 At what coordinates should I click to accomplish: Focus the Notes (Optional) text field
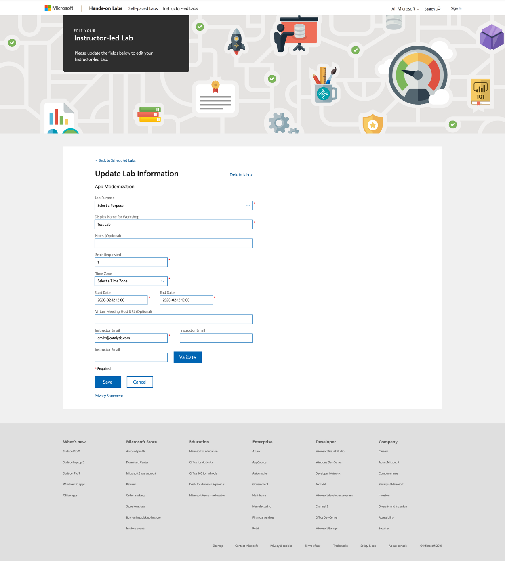click(173, 243)
